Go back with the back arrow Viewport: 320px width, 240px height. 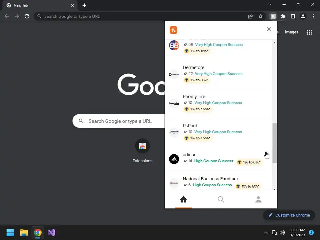7,16
